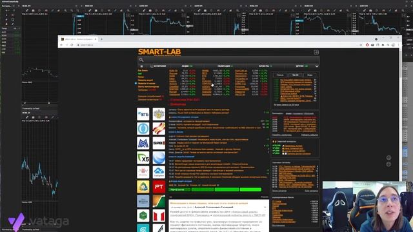Click the first green market map bar
The height and width of the screenshot is (232, 413).
coord(179,189)
